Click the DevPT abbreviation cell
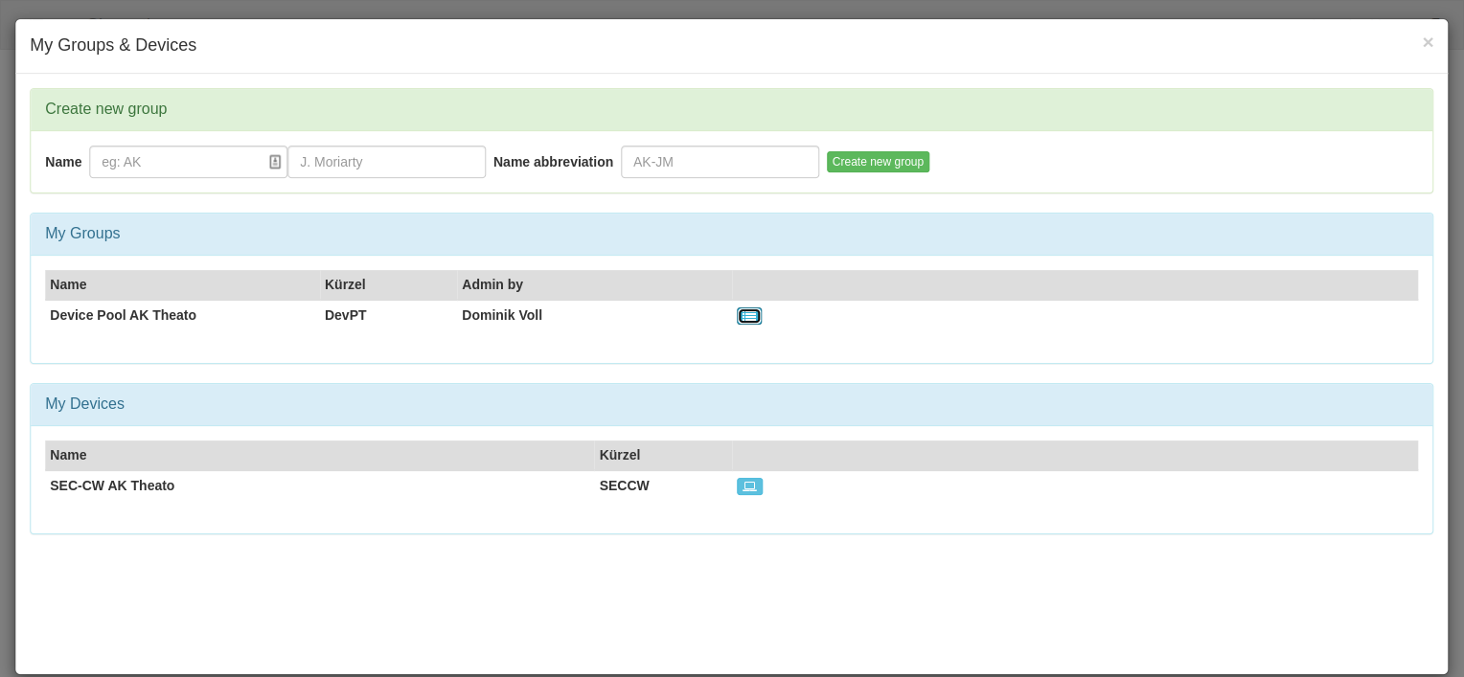Viewport: 1464px width, 677px height. [x=345, y=315]
